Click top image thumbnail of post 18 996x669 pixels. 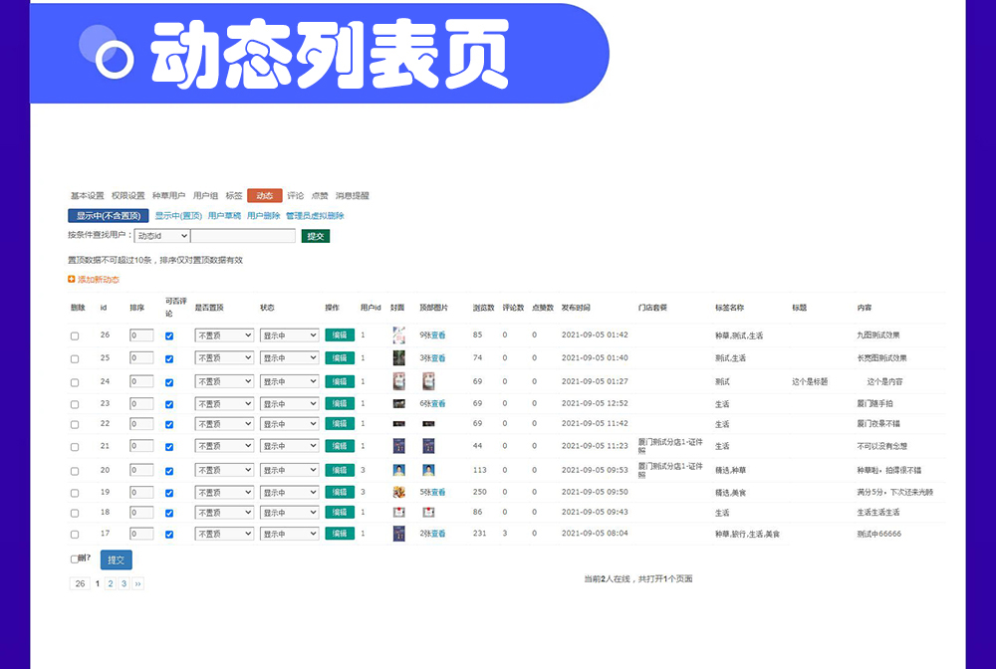(x=428, y=512)
